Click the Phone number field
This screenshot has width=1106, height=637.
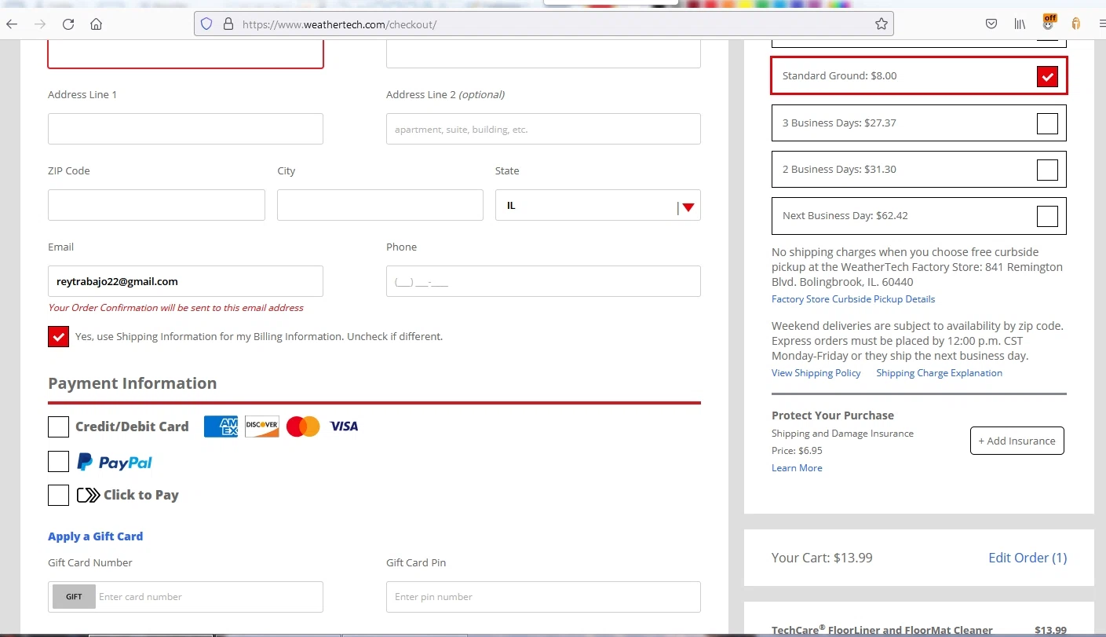(x=543, y=281)
